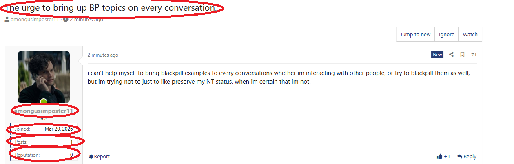Click the user icon beside thread author name

(x=7, y=19)
